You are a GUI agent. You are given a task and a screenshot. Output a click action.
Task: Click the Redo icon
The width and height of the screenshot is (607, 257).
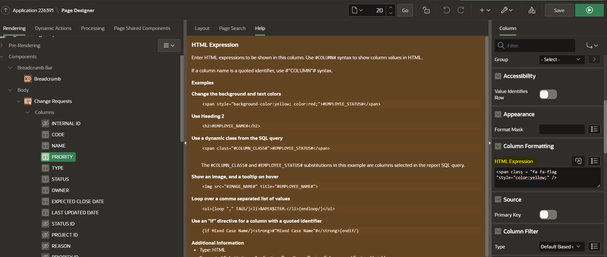[x=461, y=10]
